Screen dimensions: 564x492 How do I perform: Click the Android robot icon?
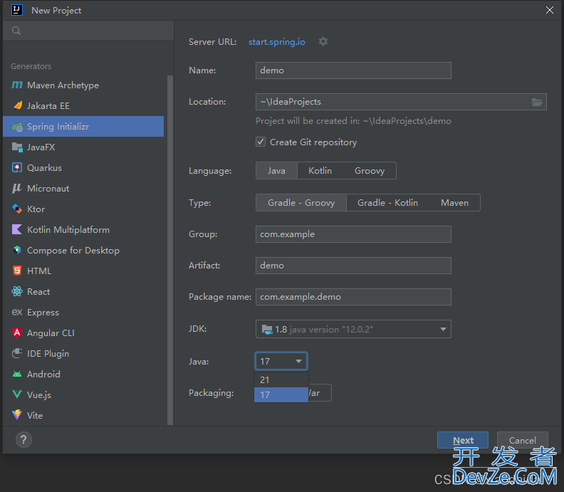click(x=17, y=374)
